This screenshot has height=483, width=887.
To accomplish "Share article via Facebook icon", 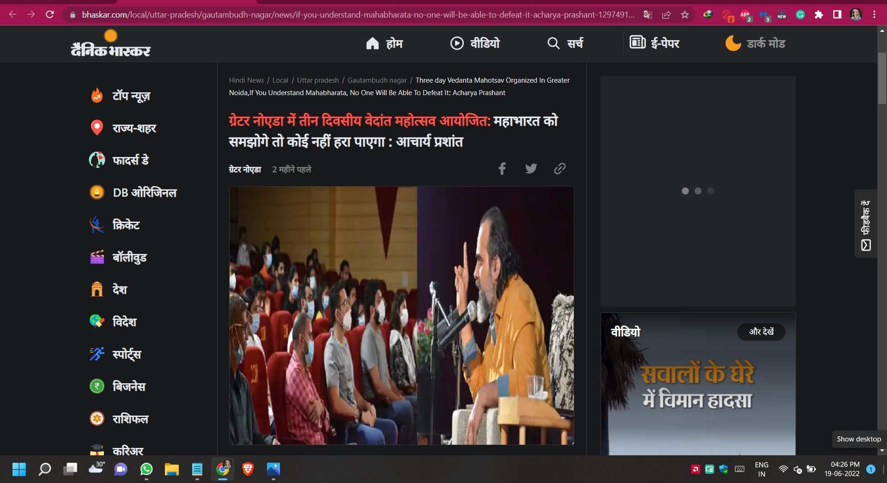I will coord(502,169).
